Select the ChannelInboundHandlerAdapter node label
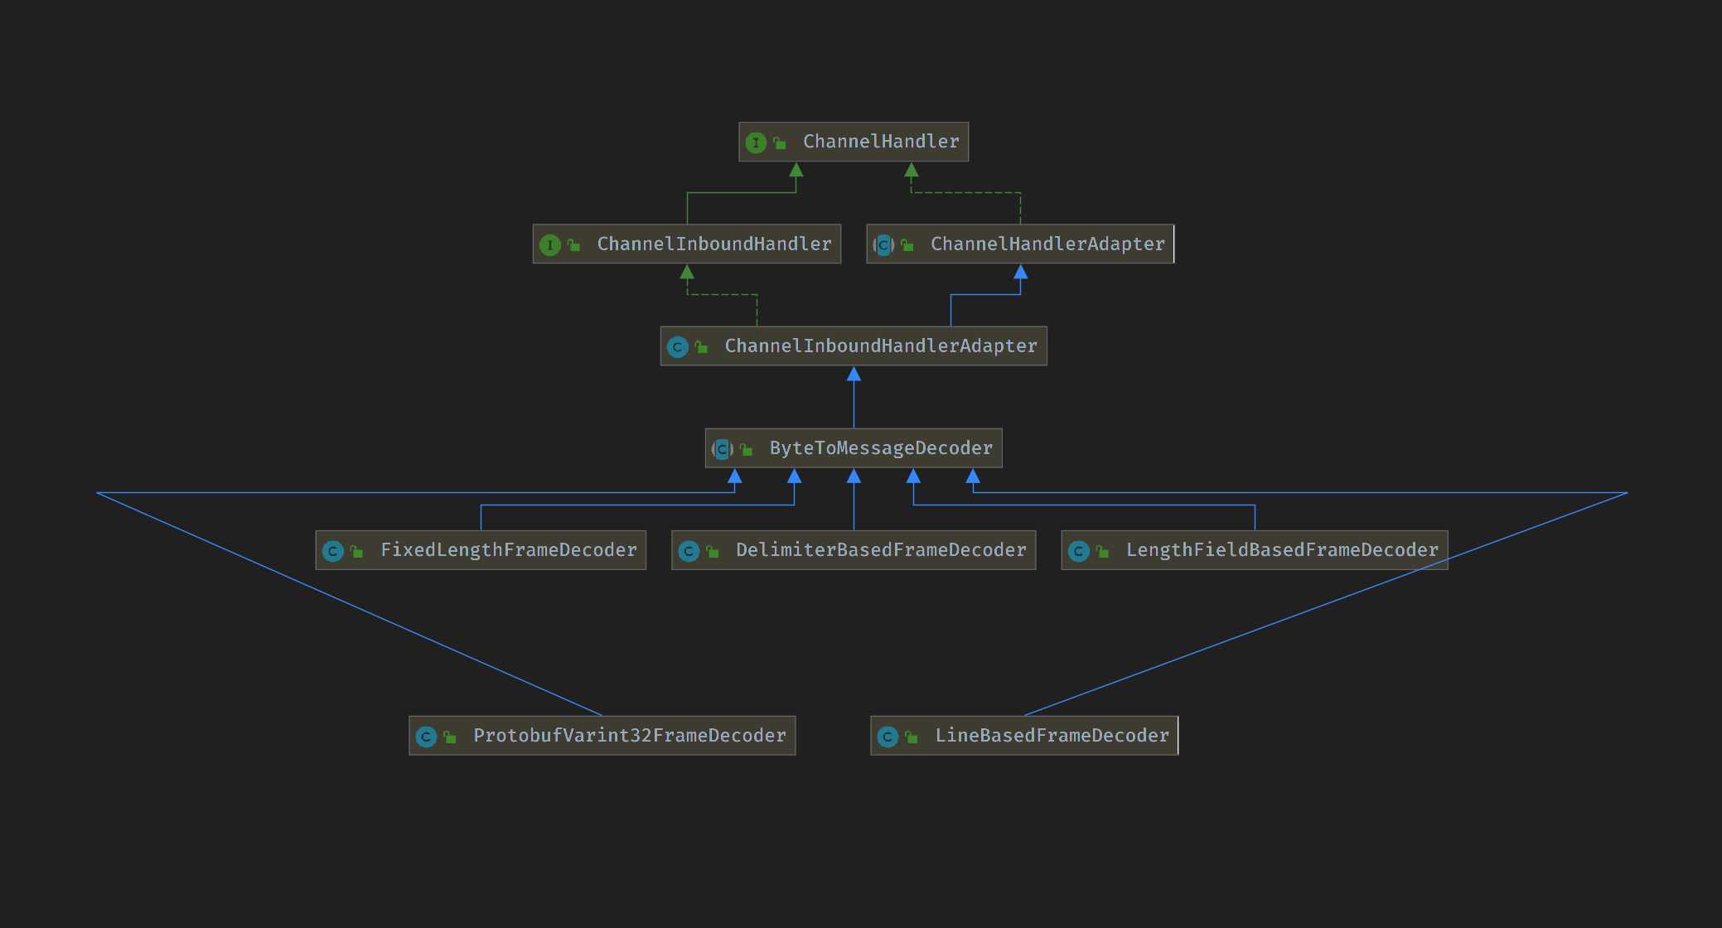Image resolution: width=1722 pixels, height=928 pixels. (x=880, y=346)
